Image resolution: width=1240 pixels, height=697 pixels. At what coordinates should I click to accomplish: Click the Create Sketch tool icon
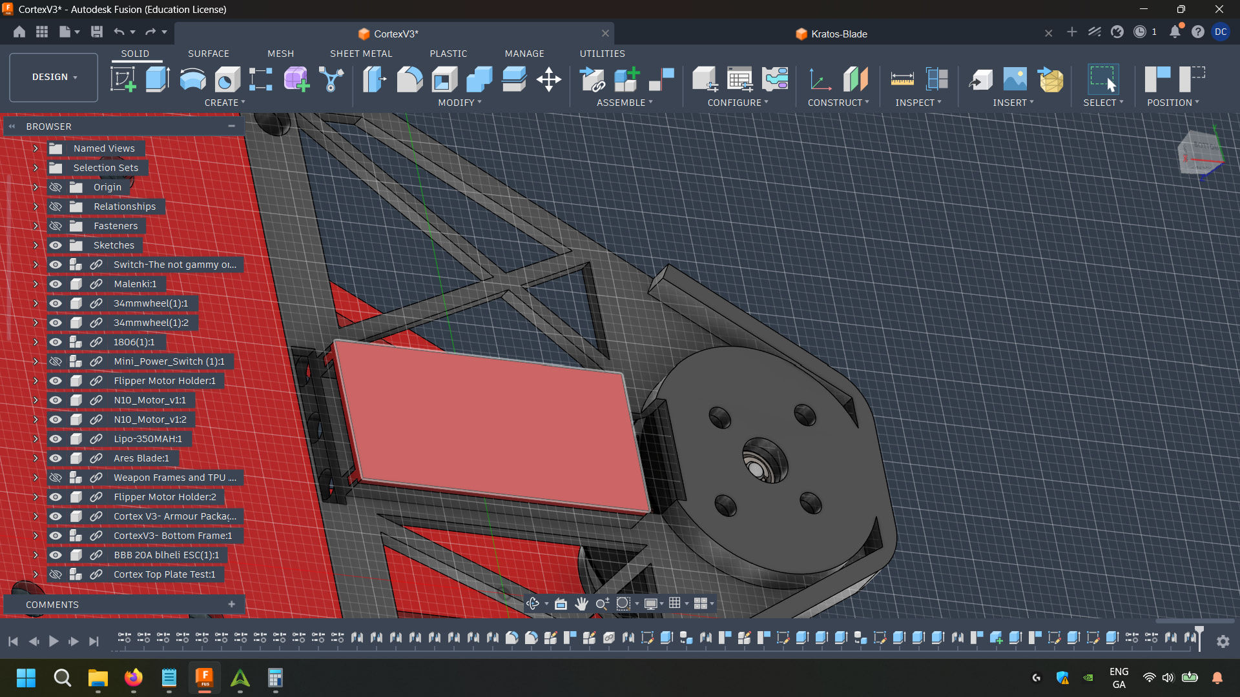[x=123, y=79]
